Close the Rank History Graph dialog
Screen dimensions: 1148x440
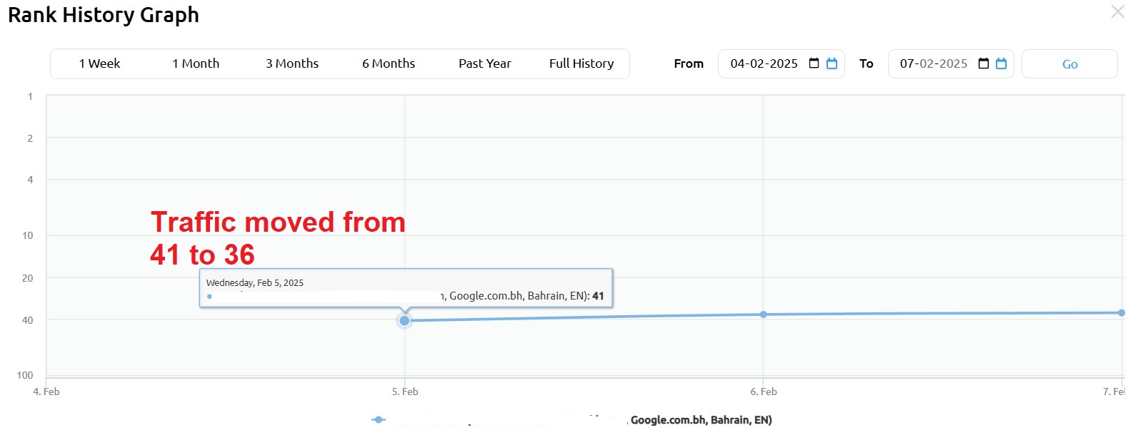(x=1117, y=12)
